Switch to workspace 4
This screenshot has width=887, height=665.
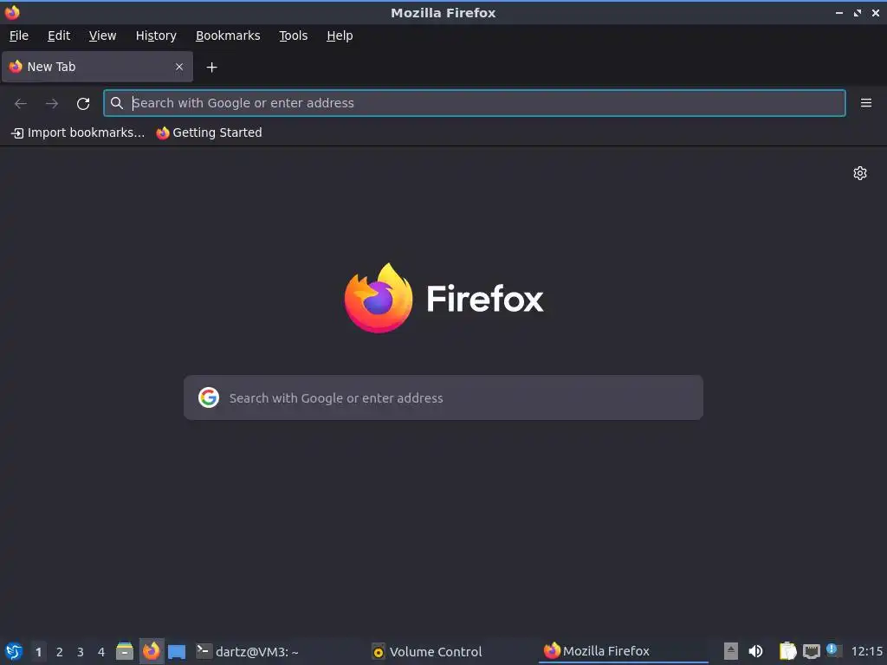[101, 652]
